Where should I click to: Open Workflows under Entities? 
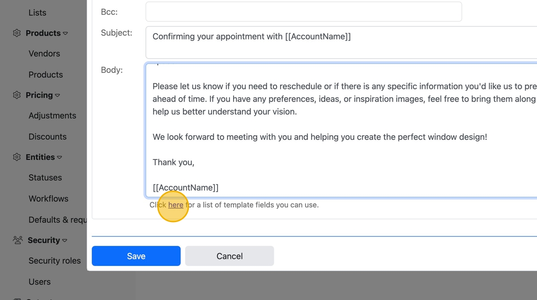coord(48,199)
